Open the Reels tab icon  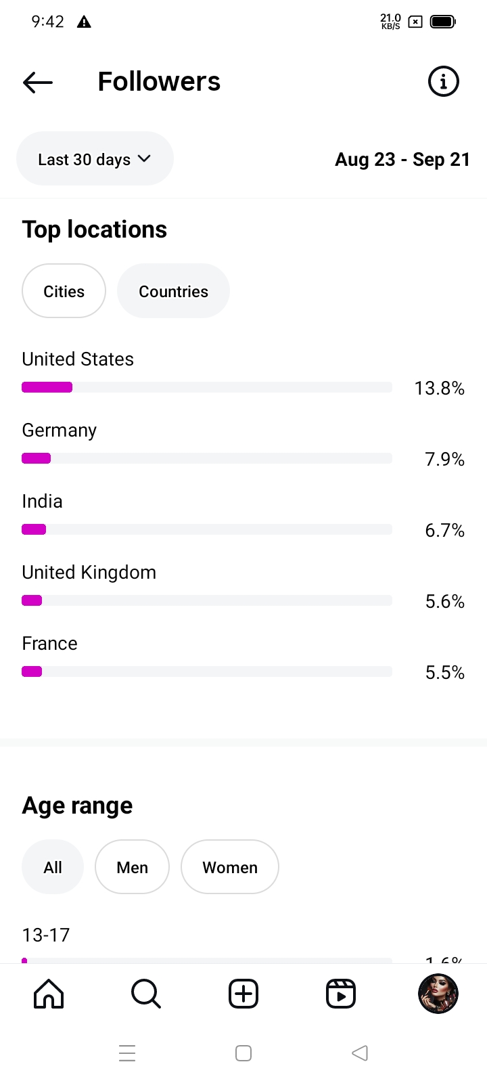341,994
